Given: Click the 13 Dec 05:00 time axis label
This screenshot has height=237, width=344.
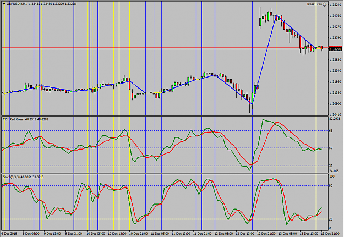Looking at the screenshot, I should coord(288,234).
